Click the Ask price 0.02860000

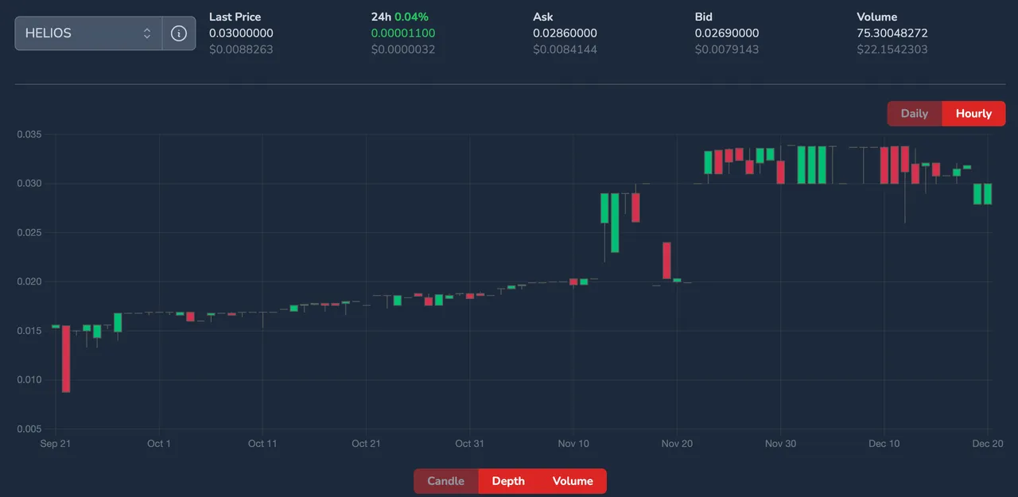point(565,33)
